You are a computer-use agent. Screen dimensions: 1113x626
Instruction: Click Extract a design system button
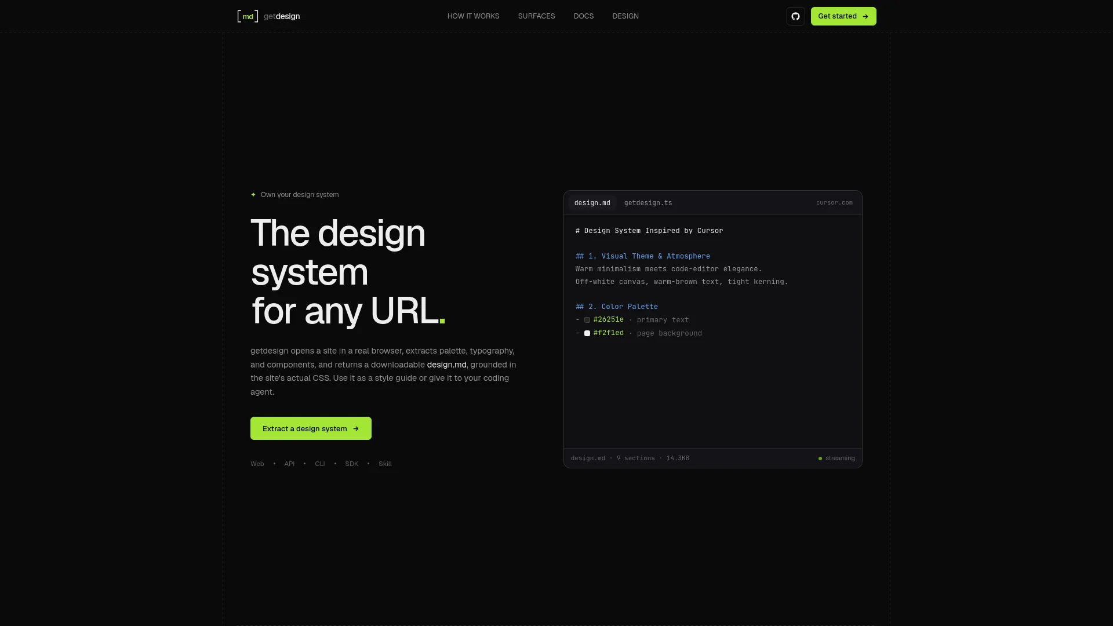tap(311, 428)
